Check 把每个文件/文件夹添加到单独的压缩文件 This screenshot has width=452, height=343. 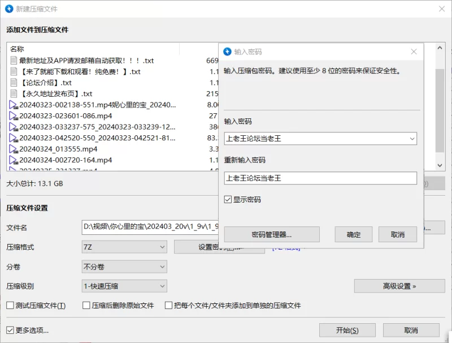(x=168, y=305)
